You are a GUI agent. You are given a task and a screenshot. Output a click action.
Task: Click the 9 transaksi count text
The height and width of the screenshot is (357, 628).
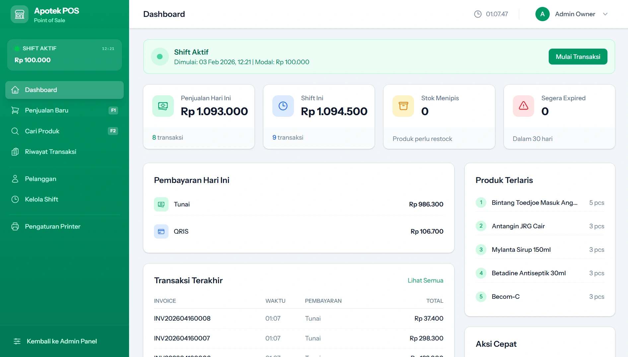click(x=288, y=137)
